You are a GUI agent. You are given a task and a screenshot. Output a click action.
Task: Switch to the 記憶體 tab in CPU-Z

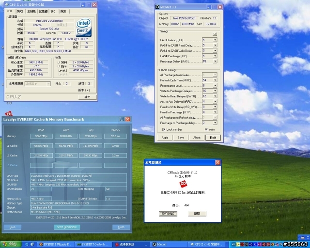pos(43,11)
